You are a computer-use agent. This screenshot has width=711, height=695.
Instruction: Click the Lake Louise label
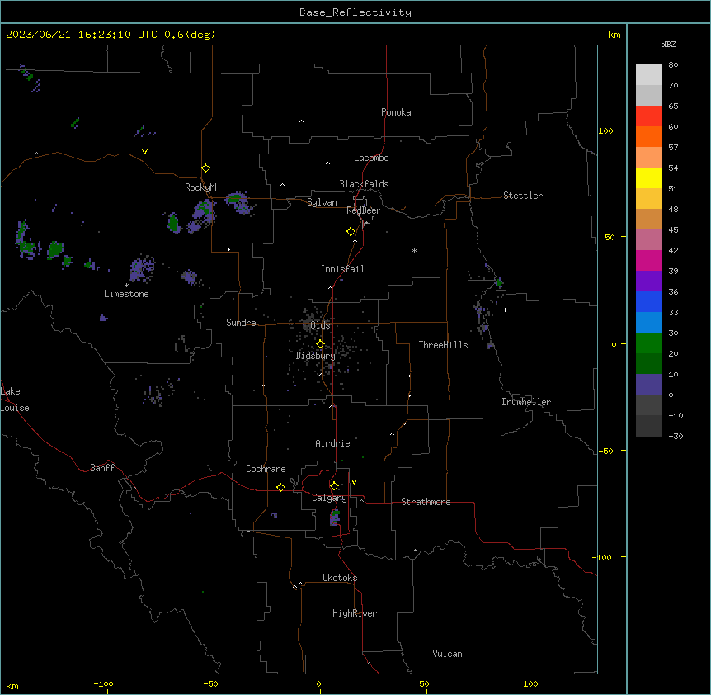[x=13, y=400]
